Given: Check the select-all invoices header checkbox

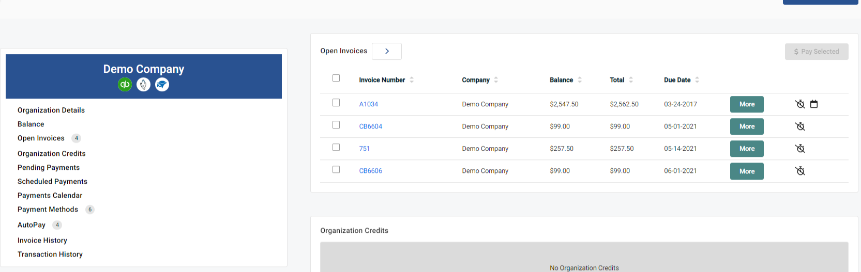Looking at the screenshot, I should tap(336, 78).
